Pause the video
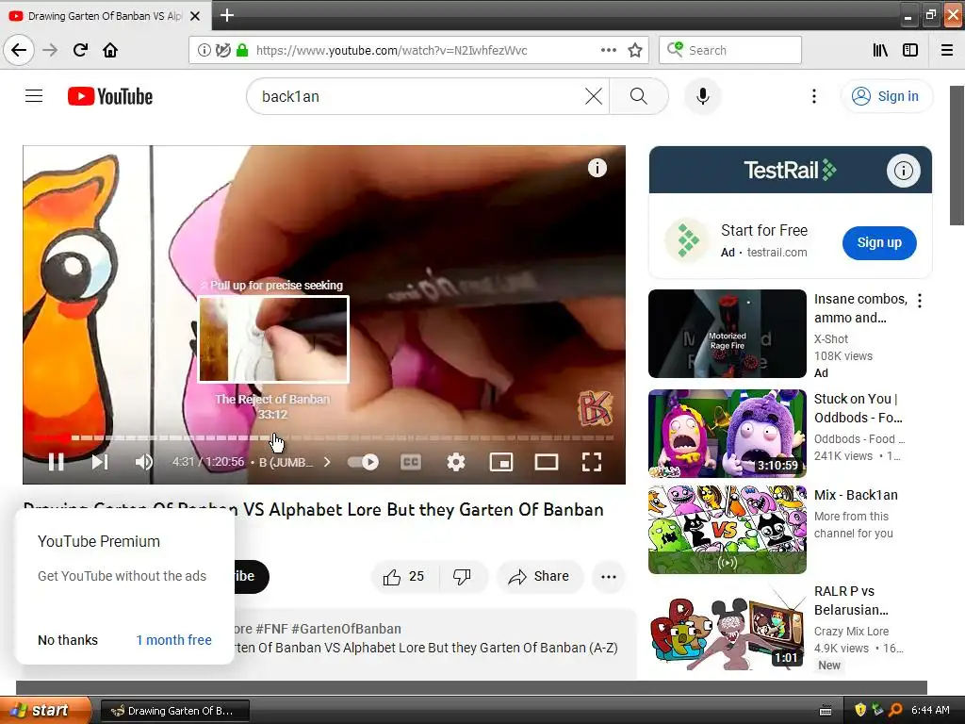965x724 pixels. click(x=56, y=462)
